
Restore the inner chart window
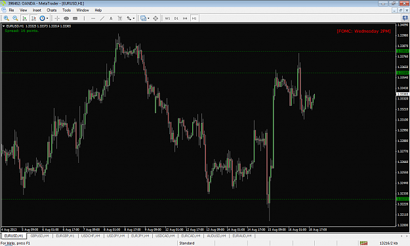click(401, 10)
